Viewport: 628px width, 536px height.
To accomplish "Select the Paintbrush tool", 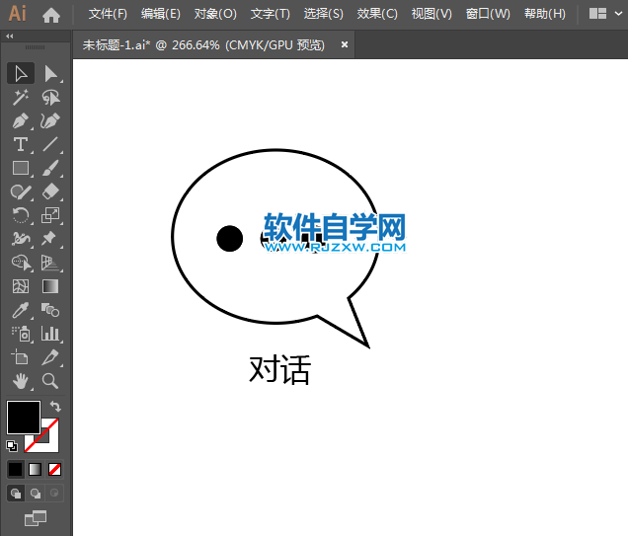I will pos(50,168).
